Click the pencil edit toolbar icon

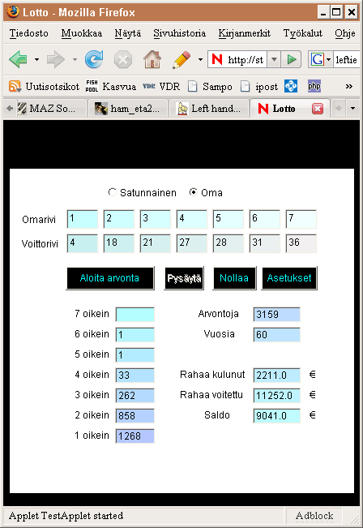[x=181, y=59]
